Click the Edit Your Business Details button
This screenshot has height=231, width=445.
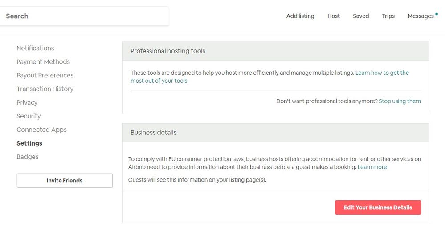(x=378, y=207)
